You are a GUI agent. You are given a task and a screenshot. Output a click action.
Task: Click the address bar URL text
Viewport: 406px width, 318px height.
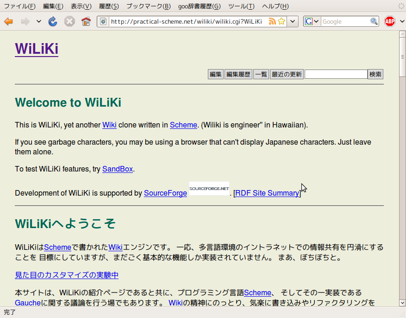coord(186,21)
